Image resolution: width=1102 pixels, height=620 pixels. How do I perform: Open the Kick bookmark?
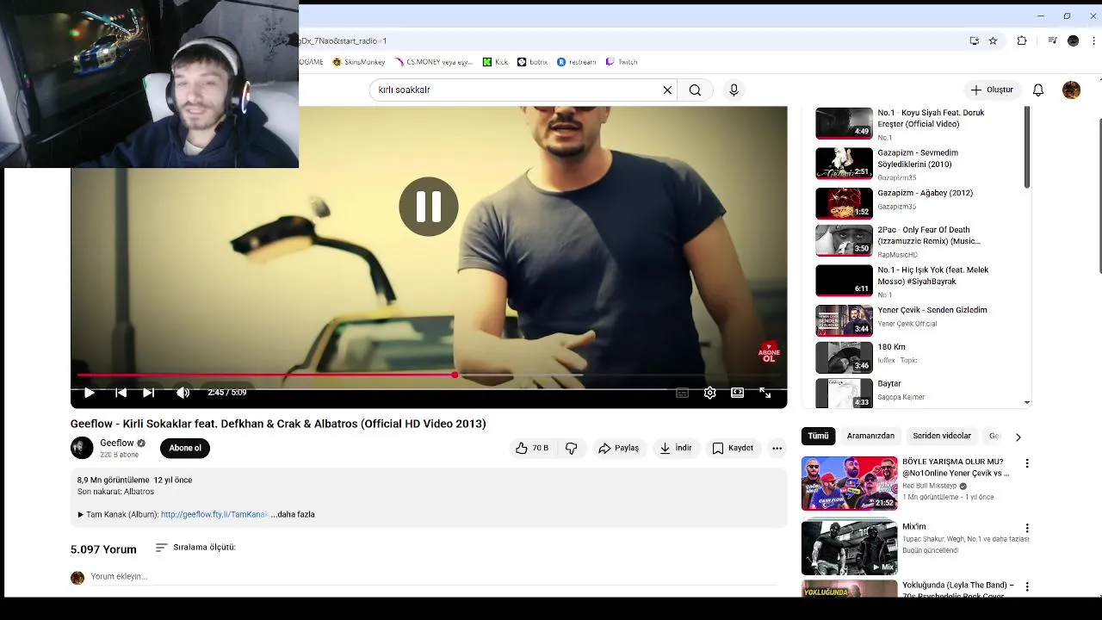click(x=495, y=62)
